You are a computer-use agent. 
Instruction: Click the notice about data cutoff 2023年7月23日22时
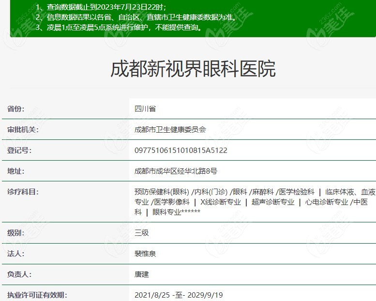coord(101,7)
